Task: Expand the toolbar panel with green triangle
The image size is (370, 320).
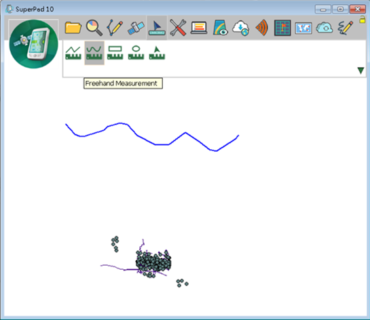Action: pyautogui.click(x=360, y=71)
